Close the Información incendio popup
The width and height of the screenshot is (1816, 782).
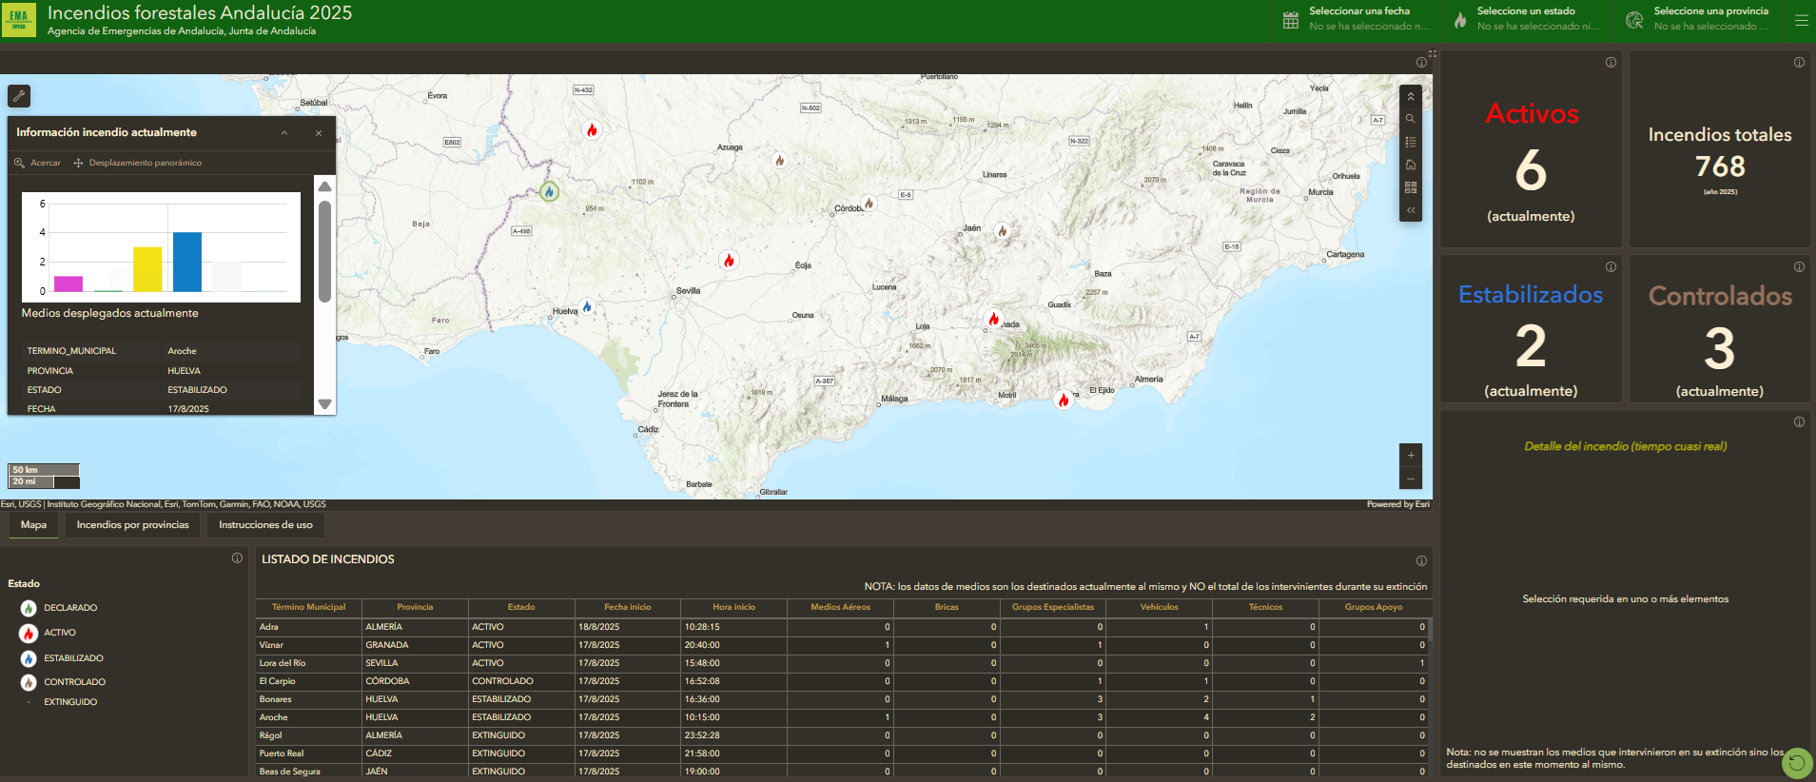319,133
